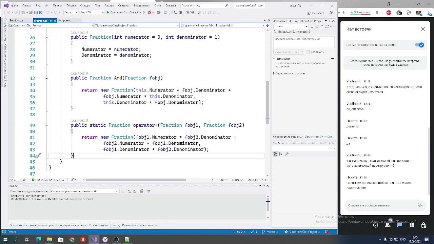Screen dimensions: 434x244
Task: Click the Fetch arrow in Git Changes
Action: (313, 26)
